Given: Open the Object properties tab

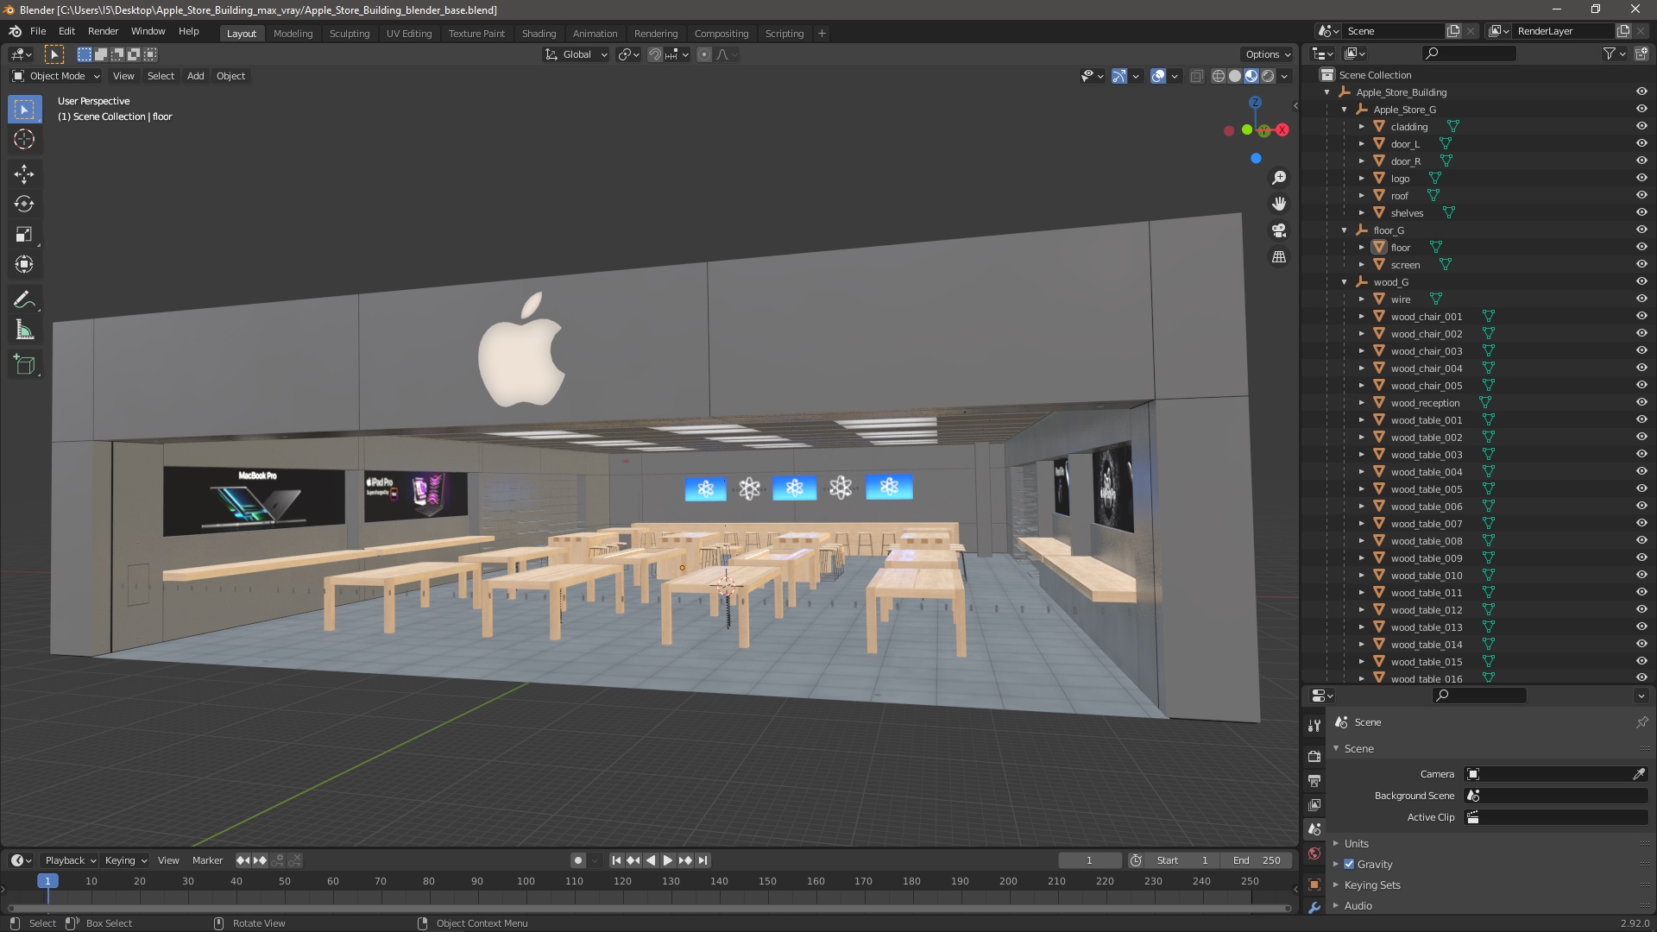Looking at the screenshot, I should coord(1314,884).
